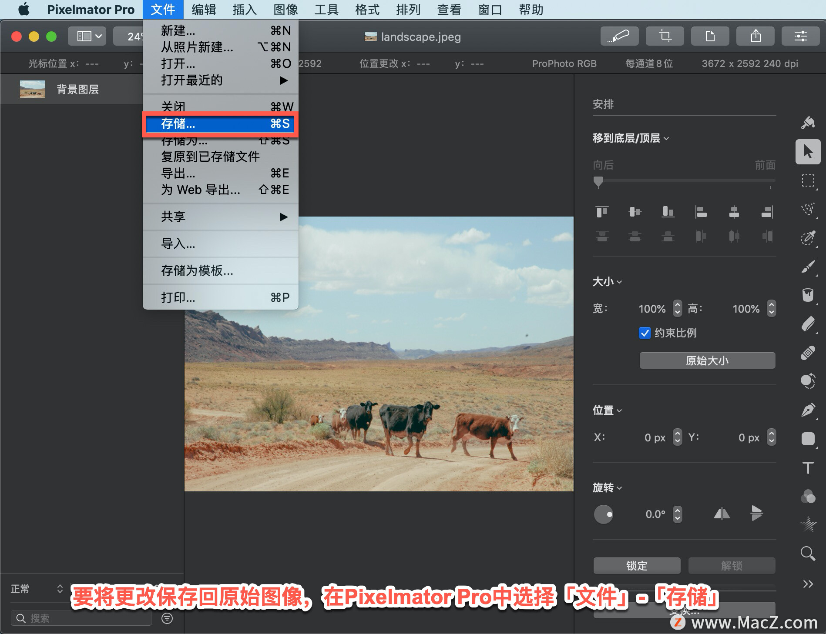Choose Save in the File menu

coord(220,124)
